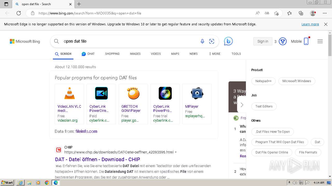Open the Windows Start button
Image resolution: width=332 pixels, height=186 pixels.
(x=7, y=183)
